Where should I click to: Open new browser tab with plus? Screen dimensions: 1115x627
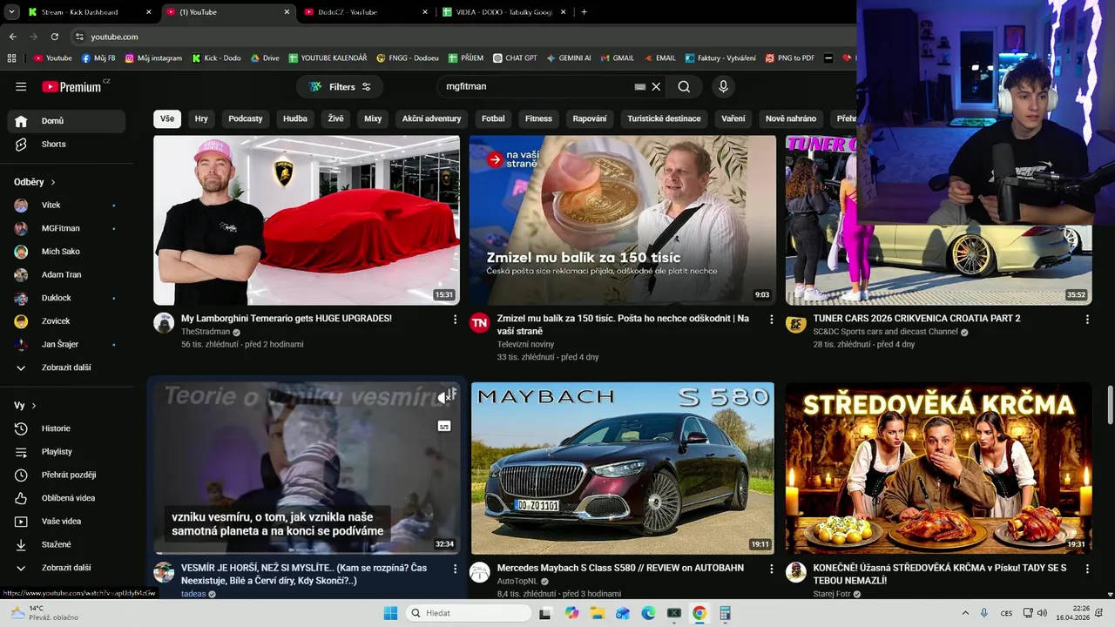click(584, 12)
